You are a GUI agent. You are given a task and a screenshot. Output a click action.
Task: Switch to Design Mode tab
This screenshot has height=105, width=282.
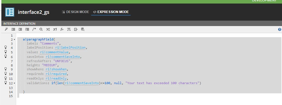coord(76,12)
